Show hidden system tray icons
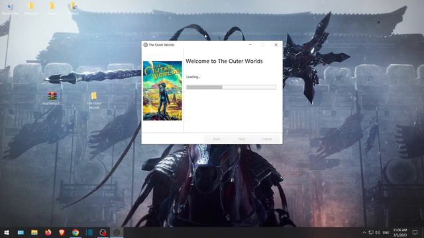The image size is (424, 238). pyautogui.click(x=364, y=232)
